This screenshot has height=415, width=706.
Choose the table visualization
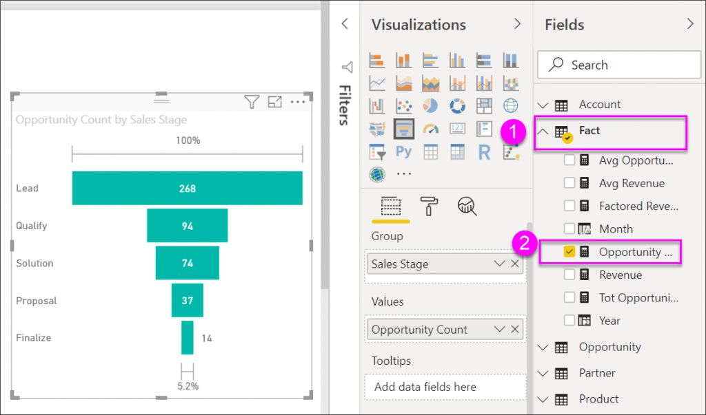(430, 152)
